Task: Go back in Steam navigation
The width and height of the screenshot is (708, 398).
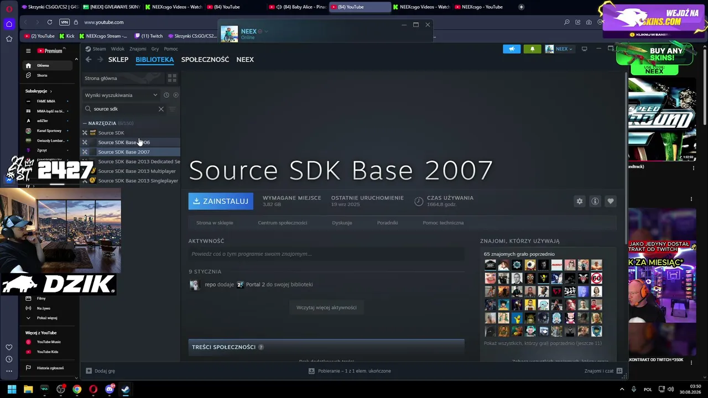Action: coord(88,60)
